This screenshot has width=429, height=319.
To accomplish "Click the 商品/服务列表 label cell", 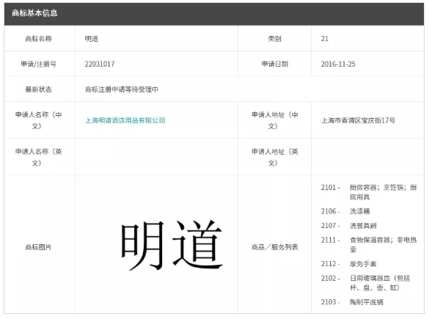I will coord(275,244).
